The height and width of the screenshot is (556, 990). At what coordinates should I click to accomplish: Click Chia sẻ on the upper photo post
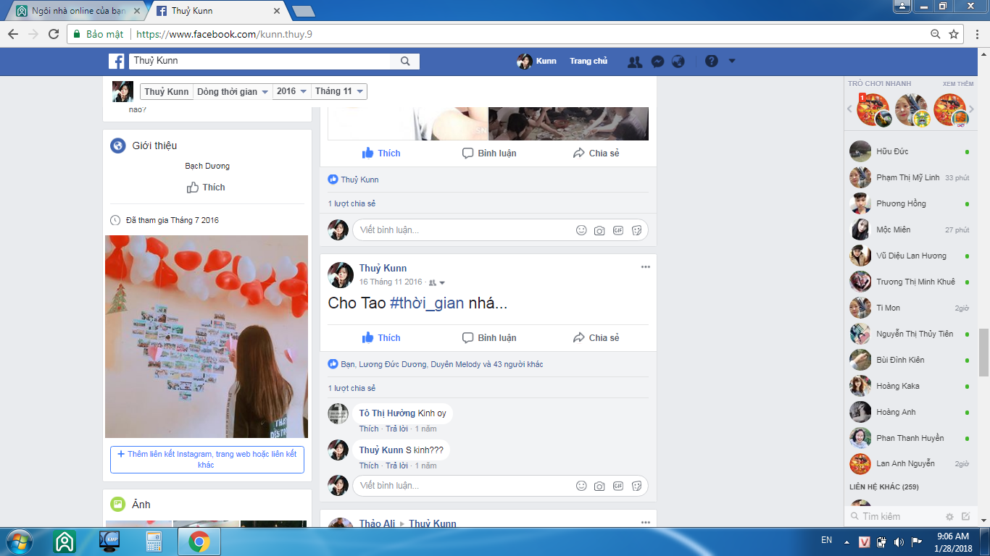point(596,153)
